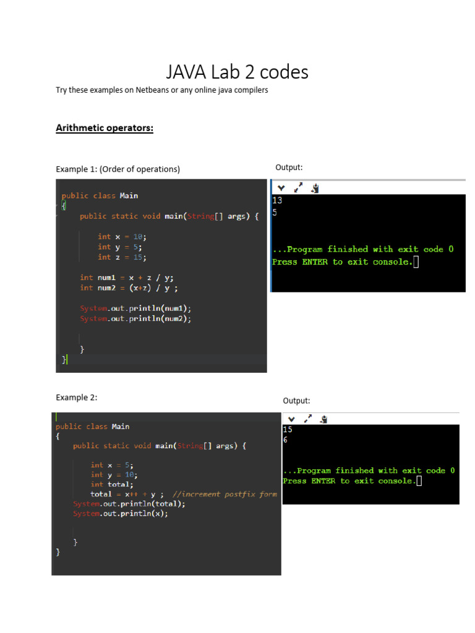The image size is (475, 633).
Task: Click "...Program finished with exit code 0" in Example 1
Action: [x=363, y=249]
